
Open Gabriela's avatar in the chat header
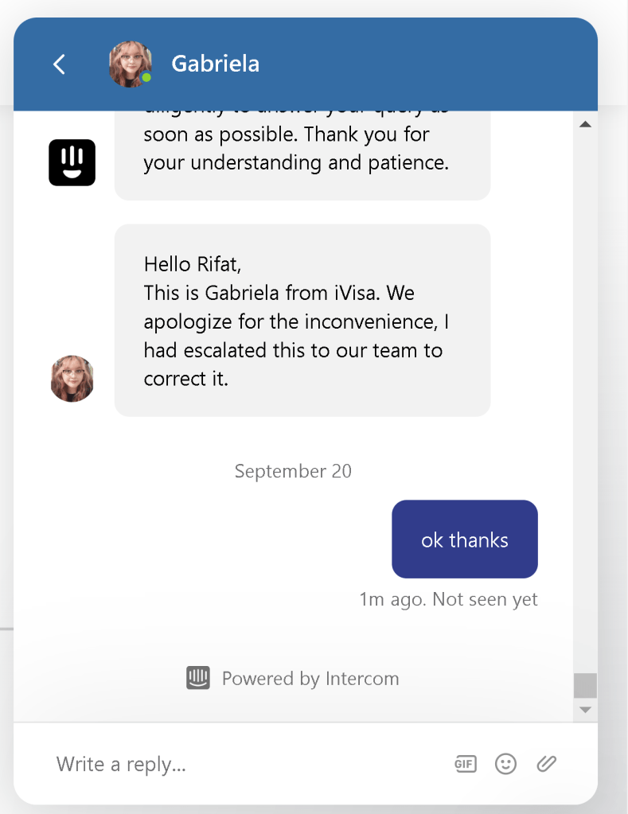point(131,64)
